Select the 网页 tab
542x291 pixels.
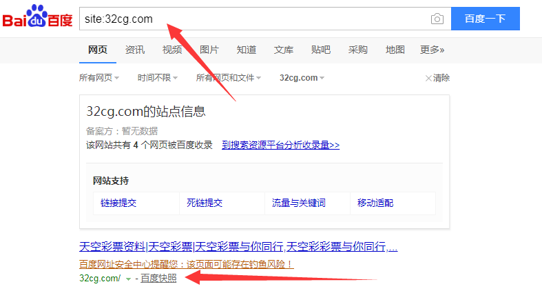coord(98,50)
